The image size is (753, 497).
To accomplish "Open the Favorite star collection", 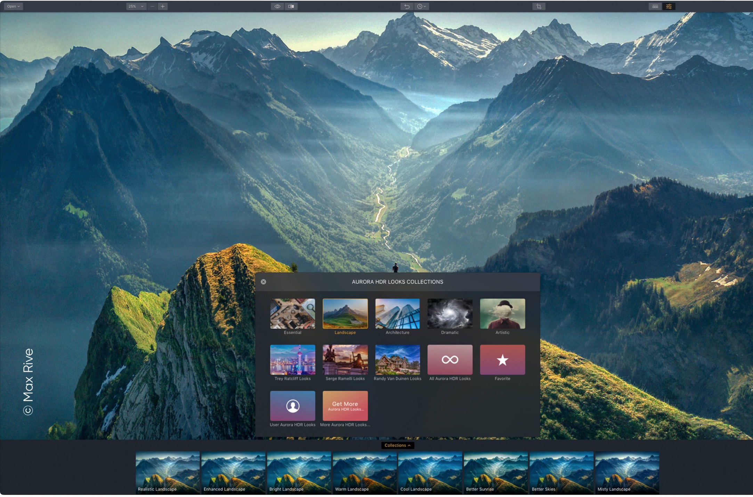I will pyautogui.click(x=502, y=360).
